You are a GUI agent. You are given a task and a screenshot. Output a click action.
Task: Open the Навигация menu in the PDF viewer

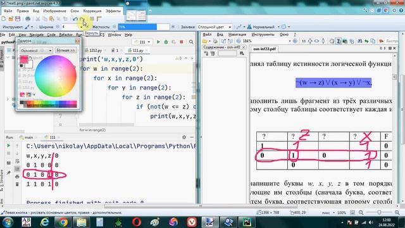237,34
